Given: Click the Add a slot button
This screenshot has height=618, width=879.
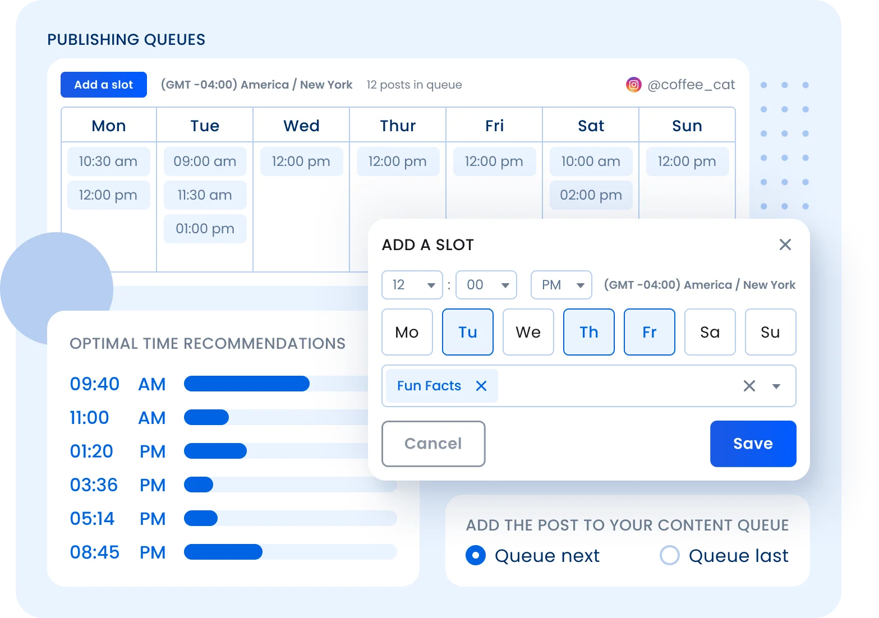Looking at the screenshot, I should click(x=103, y=84).
